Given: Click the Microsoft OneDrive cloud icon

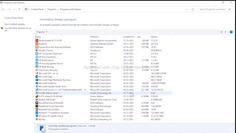Looking at the screenshot, I should coord(37,83).
